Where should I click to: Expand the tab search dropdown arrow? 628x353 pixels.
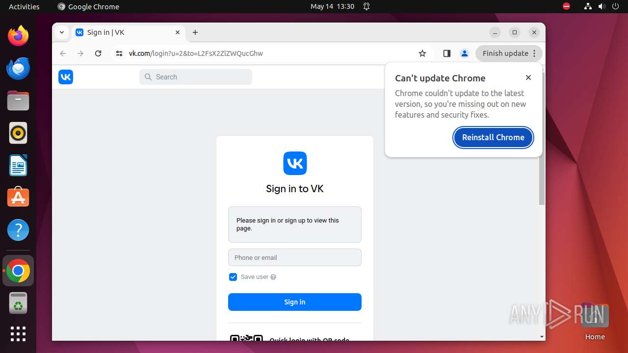click(x=61, y=32)
